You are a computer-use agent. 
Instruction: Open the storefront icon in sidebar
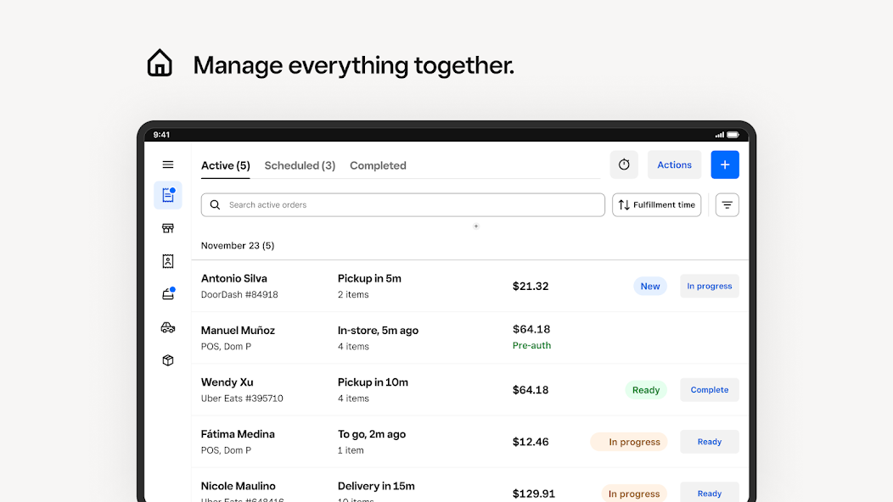tap(168, 228)
